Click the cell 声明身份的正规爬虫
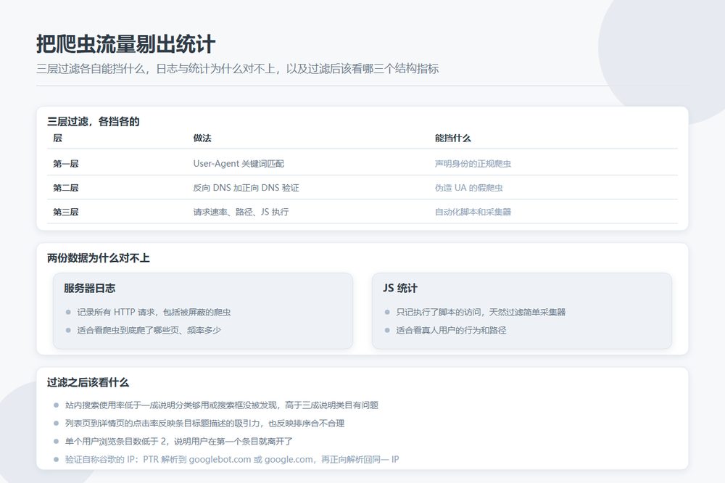 [473, 163]
